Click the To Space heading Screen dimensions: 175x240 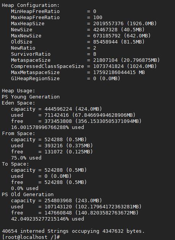16,164
